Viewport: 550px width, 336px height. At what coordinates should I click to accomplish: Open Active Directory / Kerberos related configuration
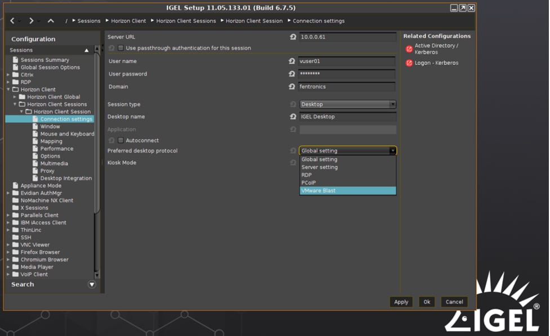pyautogui.click(x=436, y=49)
